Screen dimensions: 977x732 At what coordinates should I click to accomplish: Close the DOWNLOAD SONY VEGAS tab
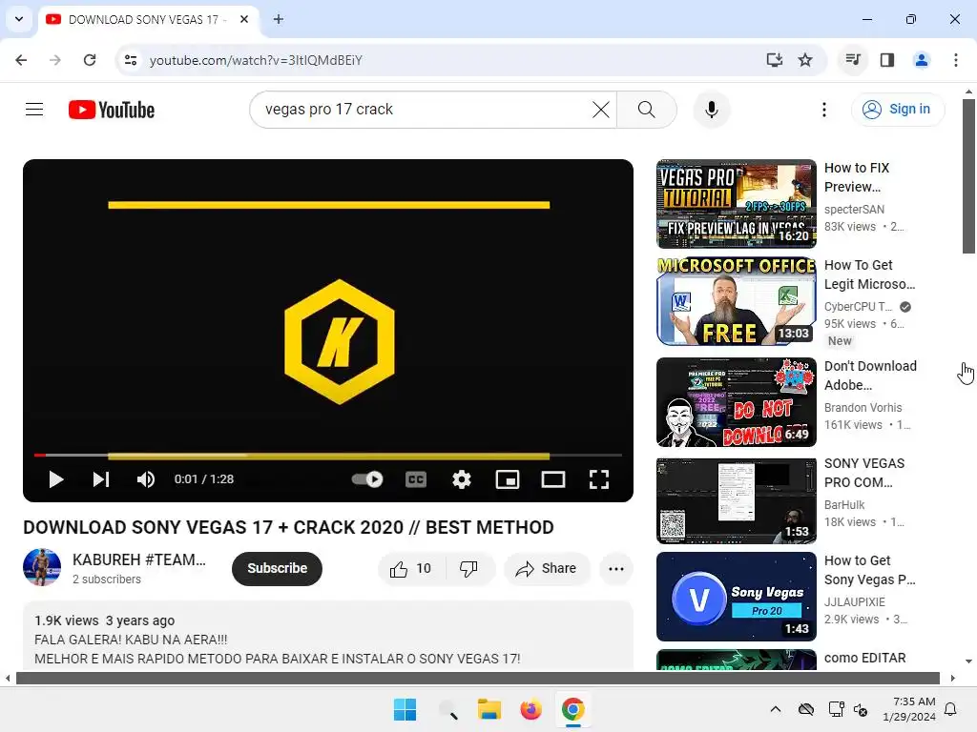pyautogui.click(x=244, y=19)
